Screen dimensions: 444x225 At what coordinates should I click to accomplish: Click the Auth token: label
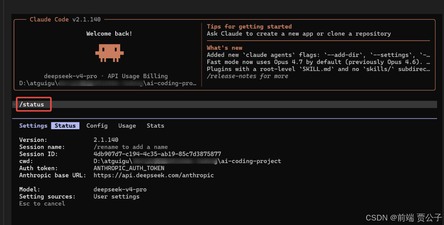pos(39,168)
